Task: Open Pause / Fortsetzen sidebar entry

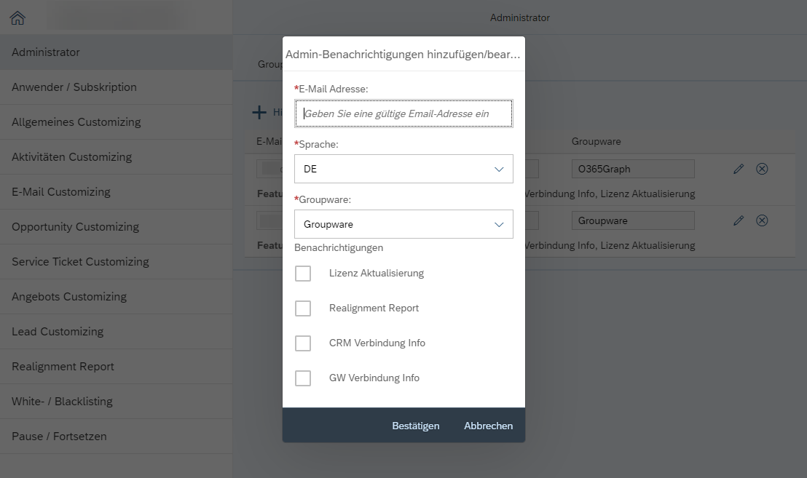Action: point(59,437)
